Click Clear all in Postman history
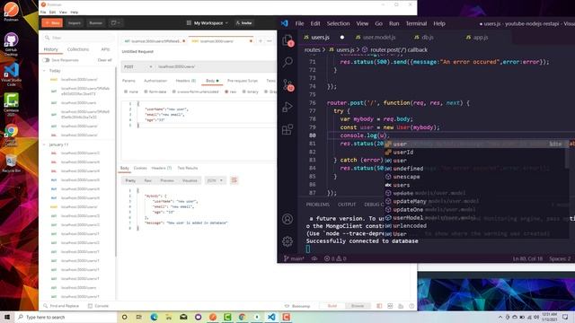The height and width of the screenshot is (323, 575). point(104,60)
